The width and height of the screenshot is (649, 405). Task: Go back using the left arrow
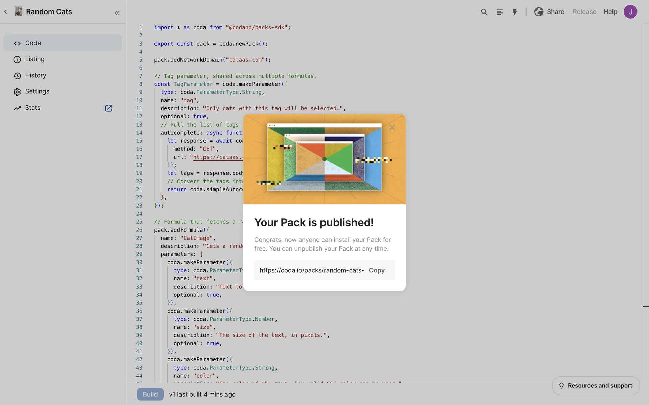6,12
